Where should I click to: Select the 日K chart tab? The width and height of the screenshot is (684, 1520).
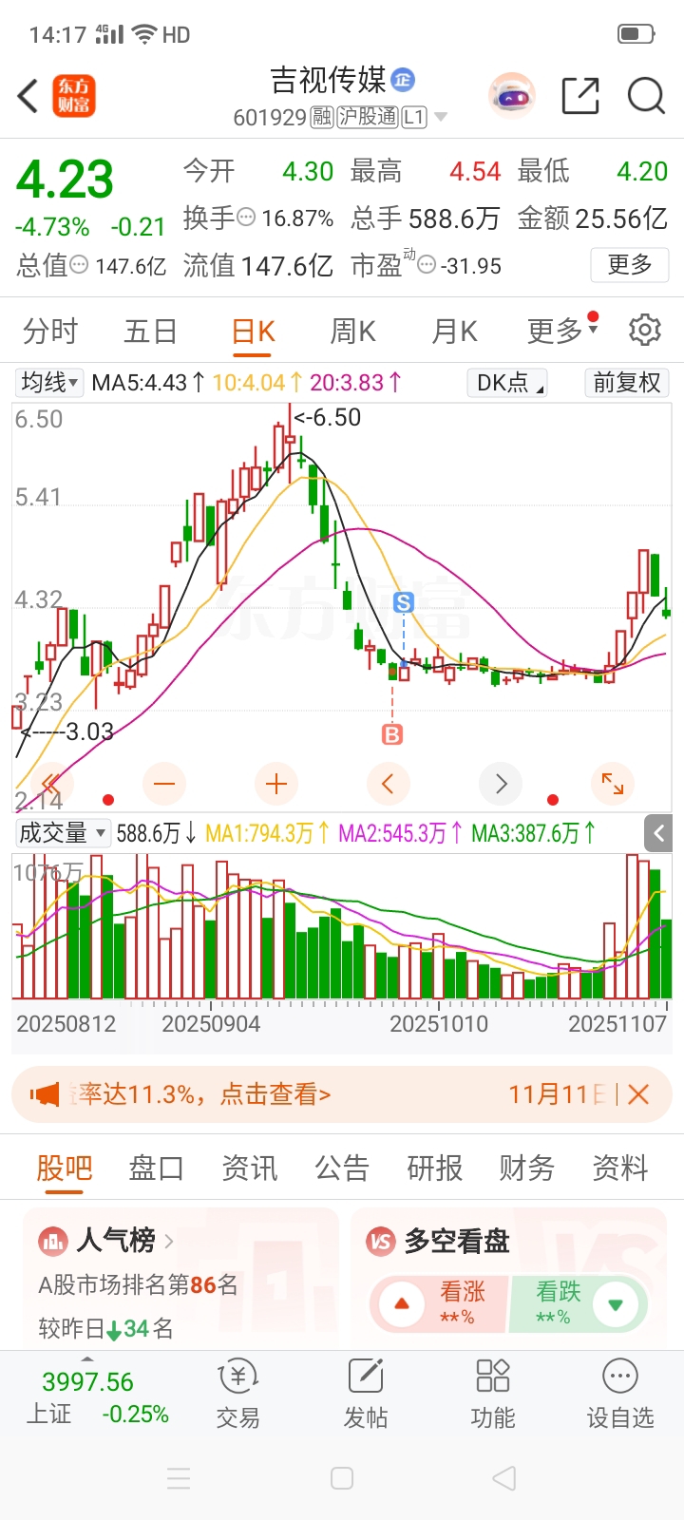pos(253,332)
